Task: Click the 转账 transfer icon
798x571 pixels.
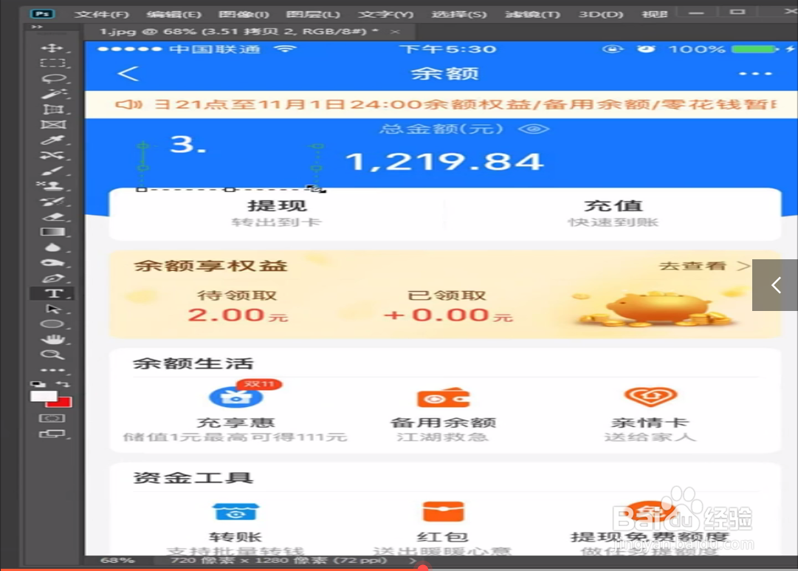Action: 235,512
